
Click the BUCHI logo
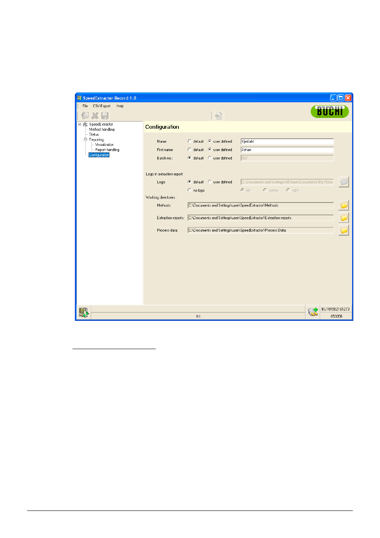pos(330,112)
